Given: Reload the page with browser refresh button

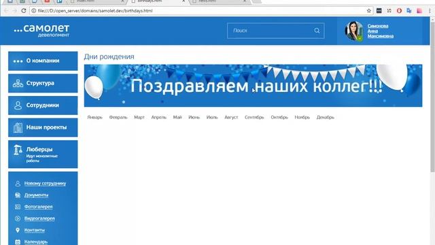Looking at the screenshot, I should pos(24,11).
